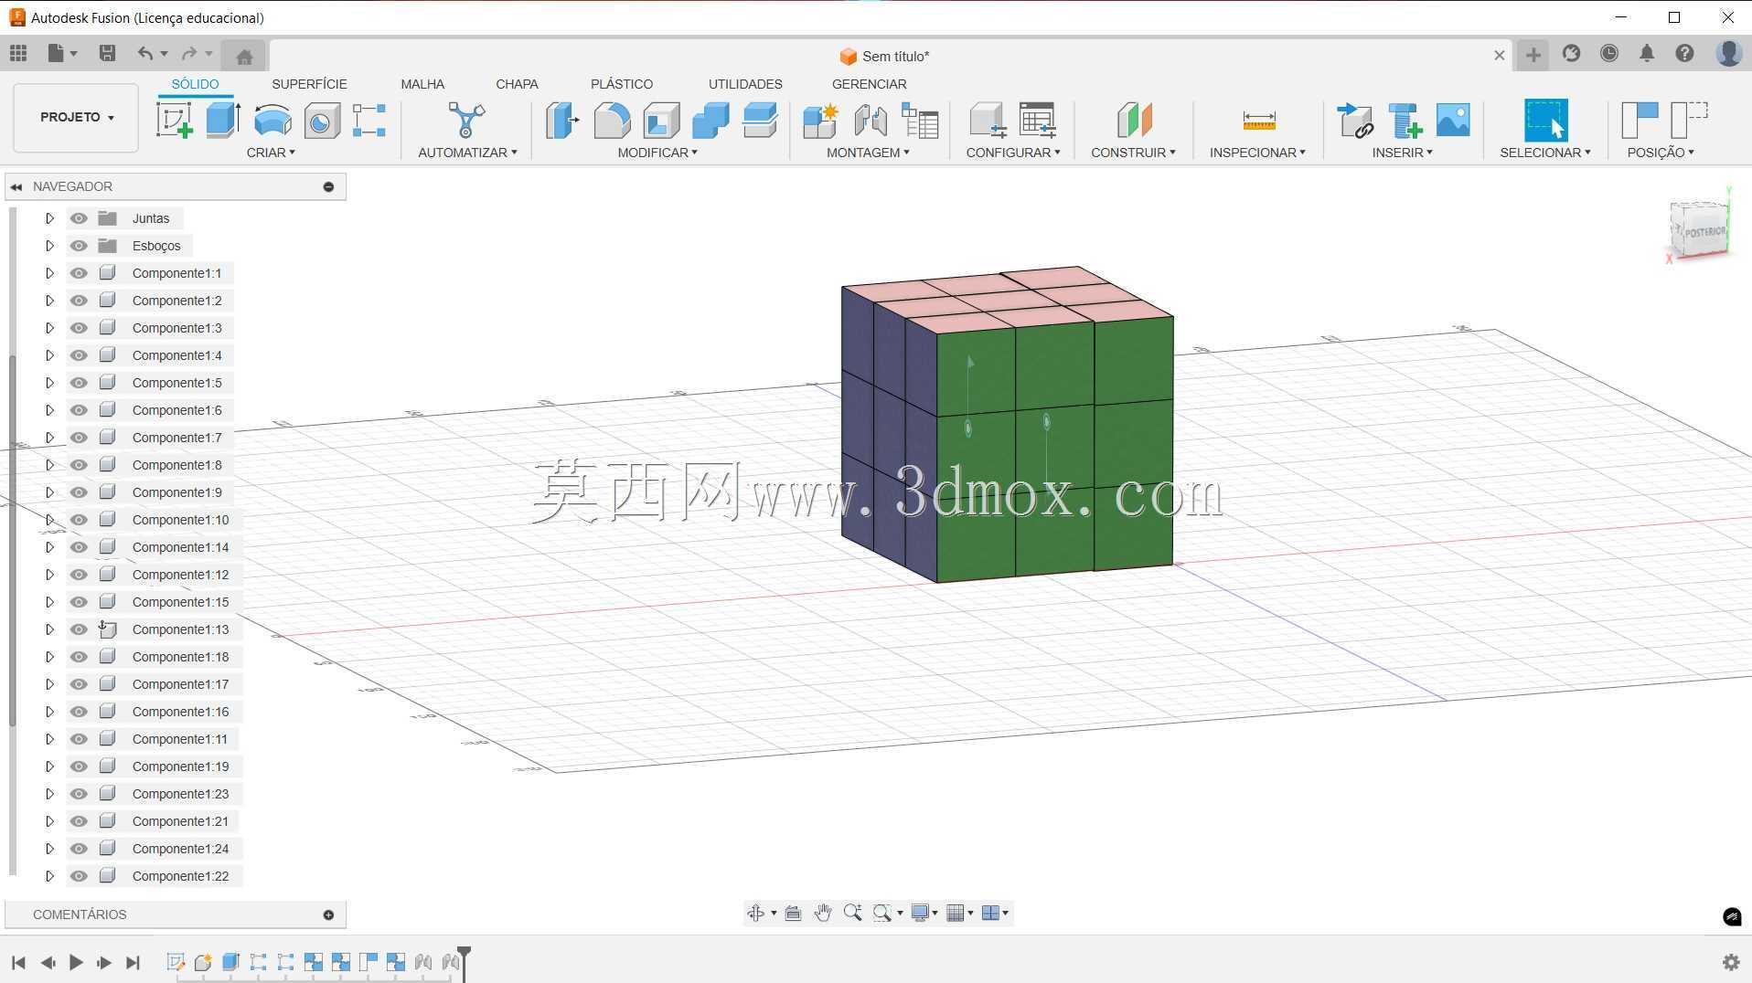Activate the Select tool icon
1752x983 pixels.
[x=1545, y=120]
